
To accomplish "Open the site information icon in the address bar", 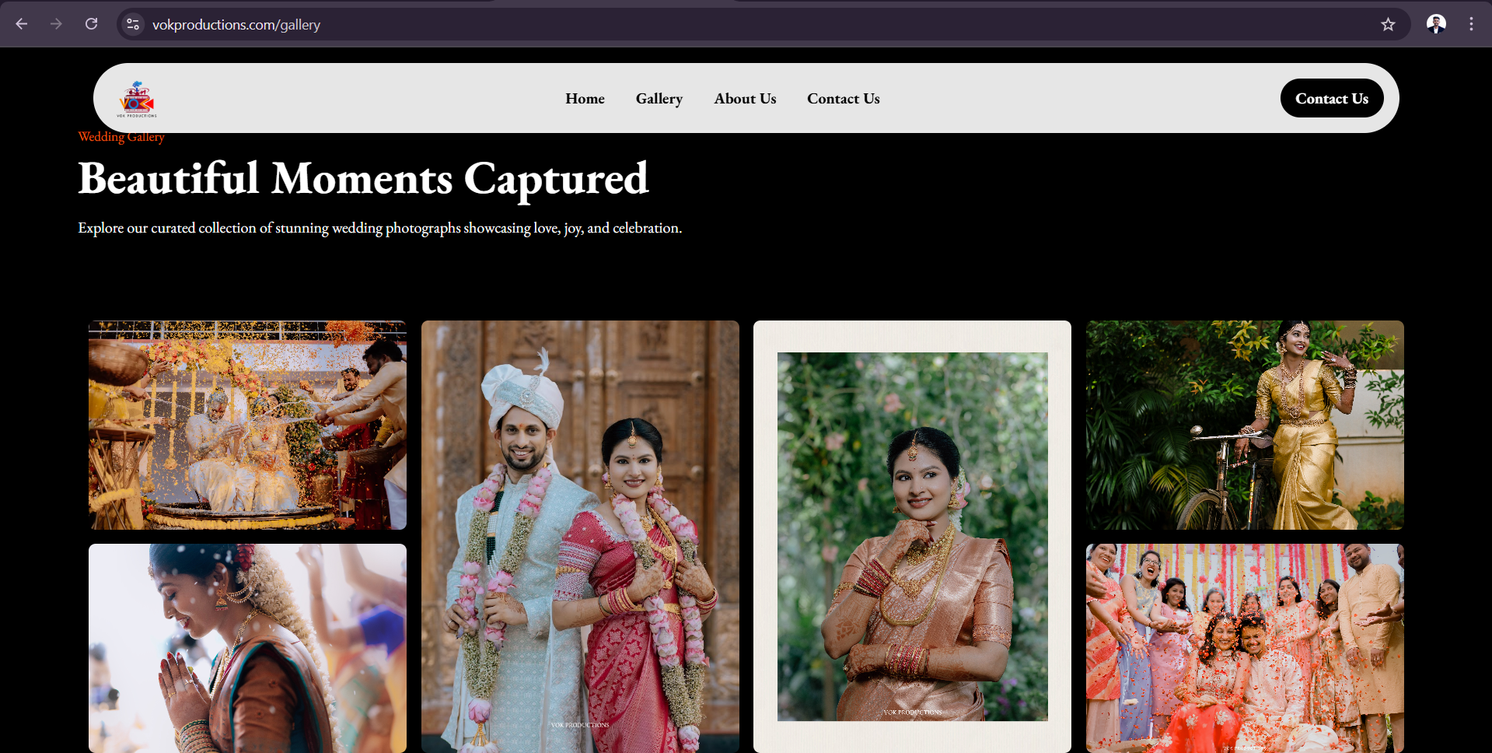I will (x=133, y=24).
